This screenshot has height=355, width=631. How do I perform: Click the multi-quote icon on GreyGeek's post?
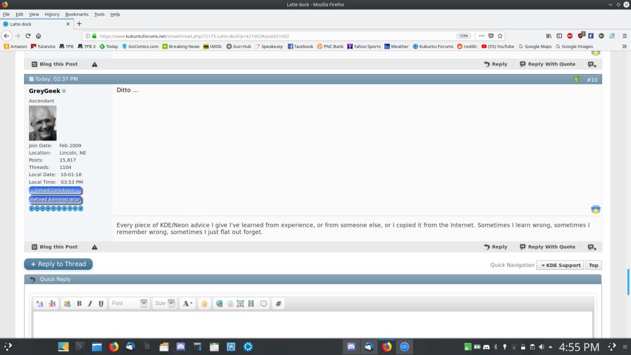click(592, 247)
